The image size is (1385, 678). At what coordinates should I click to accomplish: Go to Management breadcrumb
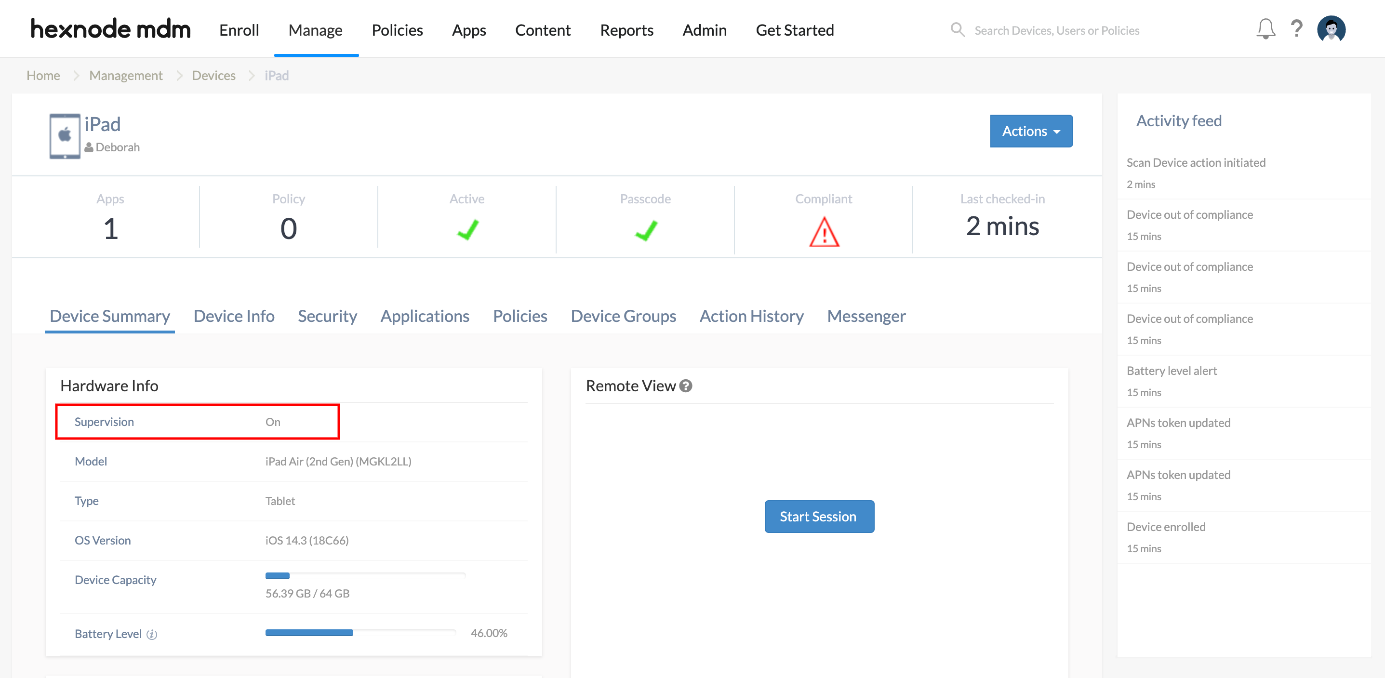(x=126, y=75)
